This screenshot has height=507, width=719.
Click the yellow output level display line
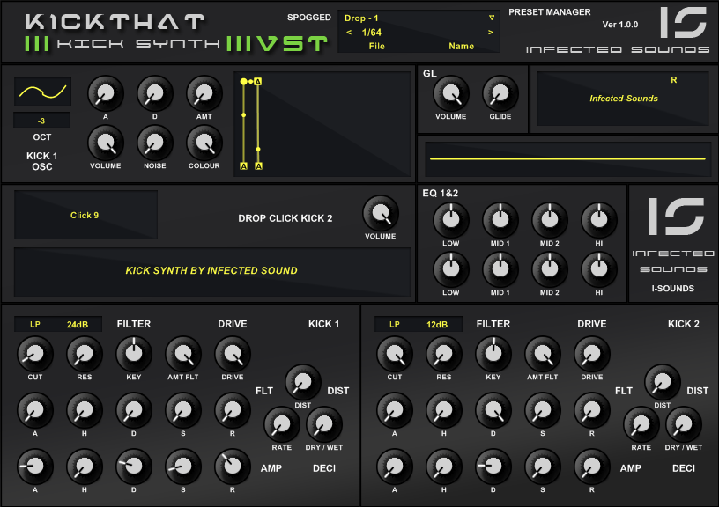click(567, 159)
